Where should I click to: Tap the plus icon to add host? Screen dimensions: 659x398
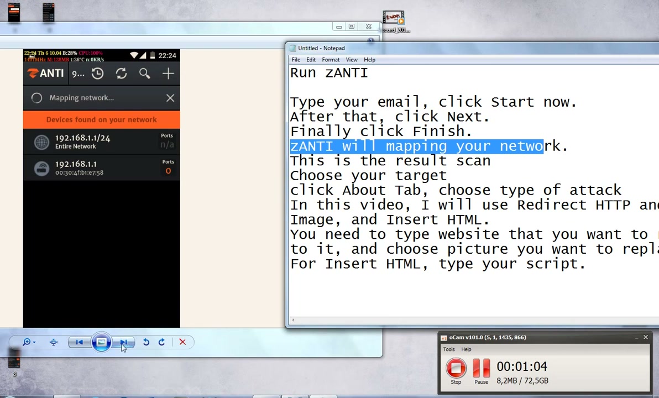tap(168, 74)
